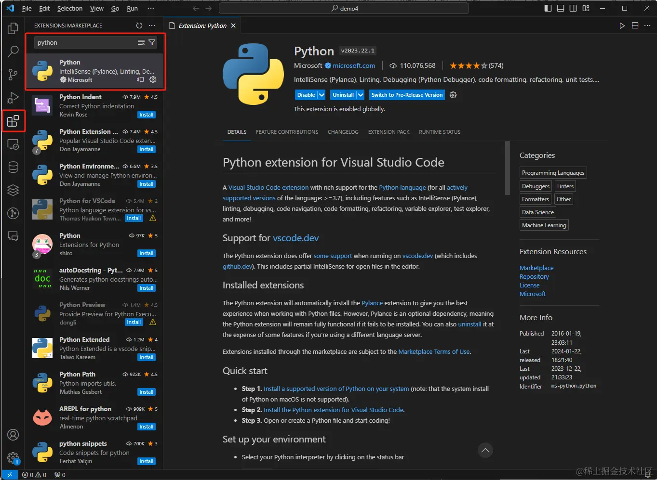Screen dimensions: 657x480
Task: Open the Search view in activity bar
Action: (x=13, y=51)
